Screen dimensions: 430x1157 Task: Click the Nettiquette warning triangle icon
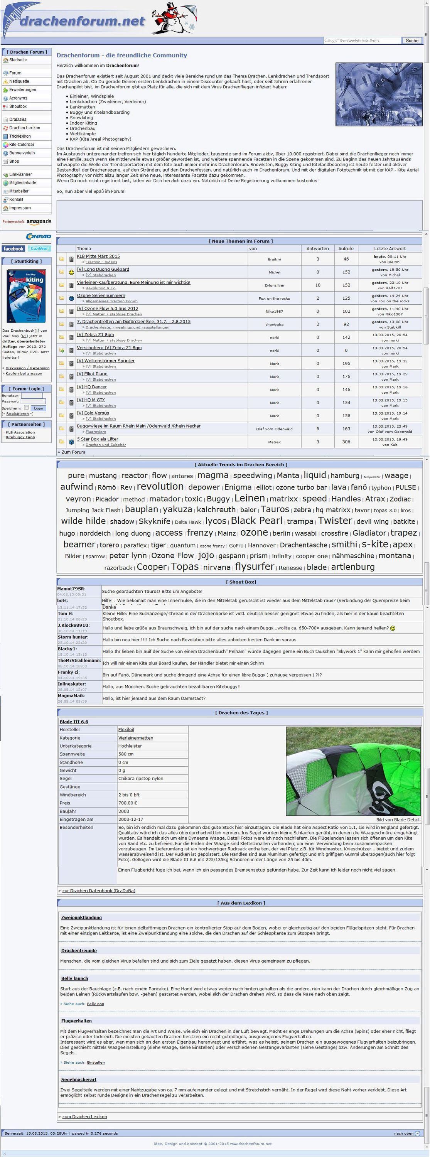(x=5, y=82)
